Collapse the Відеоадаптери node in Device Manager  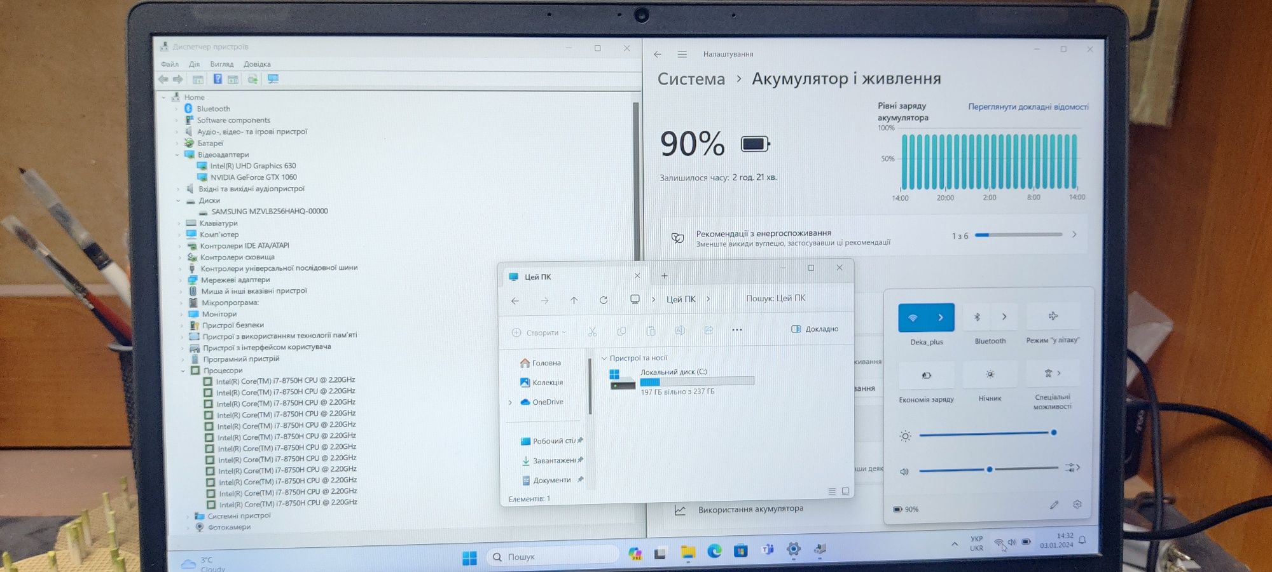click(x=177, y=154)
